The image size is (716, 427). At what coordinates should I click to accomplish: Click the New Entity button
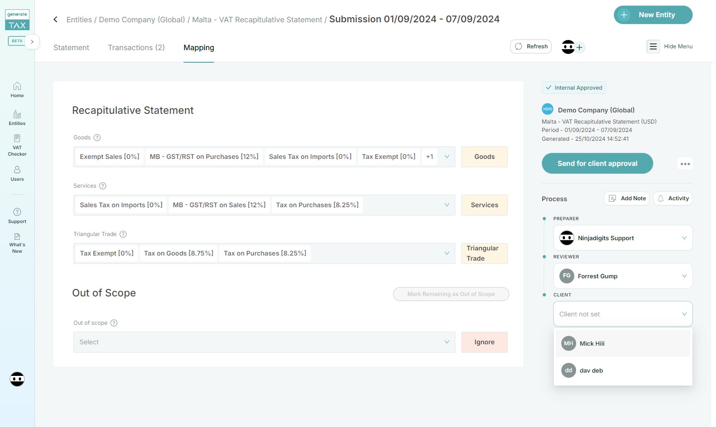(653, 15)
